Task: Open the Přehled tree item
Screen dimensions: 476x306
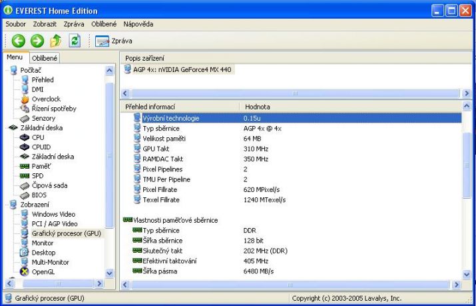Action: [x=43, y=80]
